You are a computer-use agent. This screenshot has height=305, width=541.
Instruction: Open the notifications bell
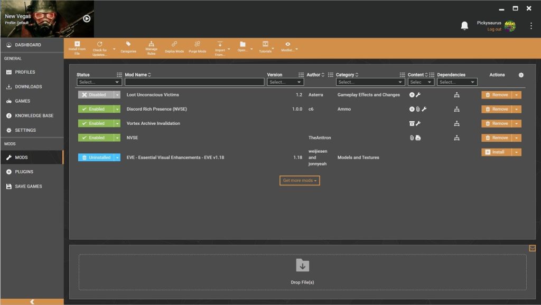[464, 26]
